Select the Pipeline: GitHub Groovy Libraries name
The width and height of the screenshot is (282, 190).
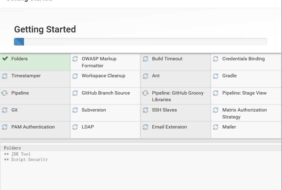tap(178, 96)
